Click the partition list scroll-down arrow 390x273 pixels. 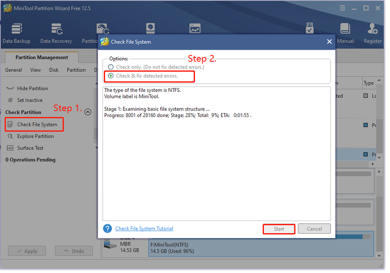(x=379, y=158)
